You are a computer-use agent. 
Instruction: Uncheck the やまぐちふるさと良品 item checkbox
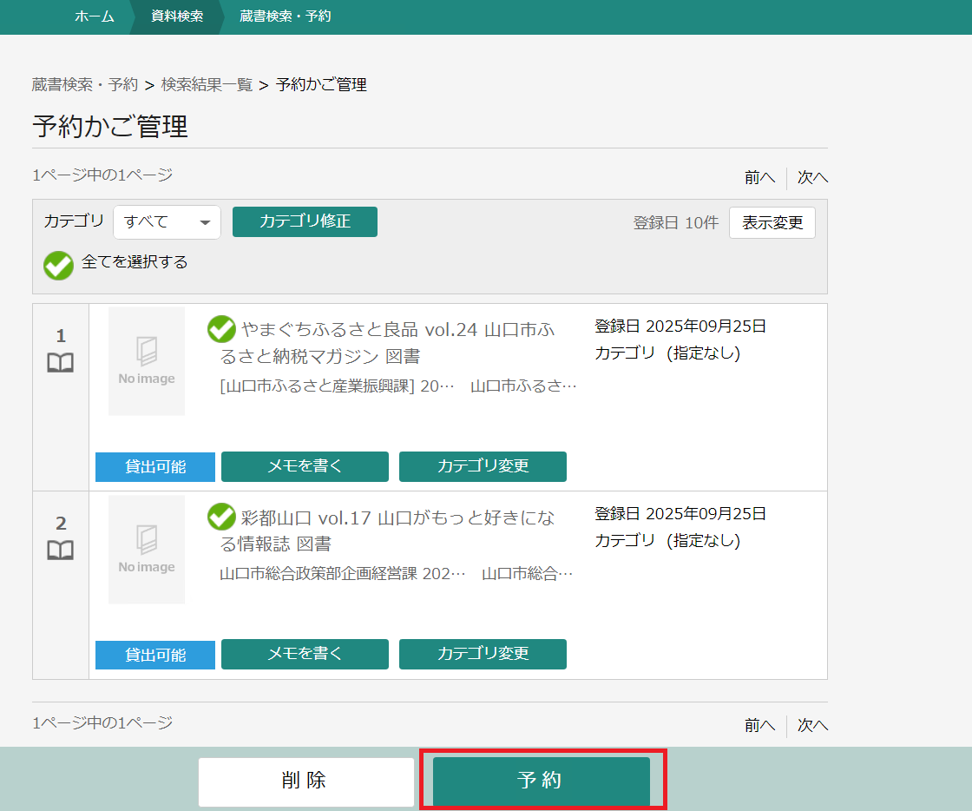[x=222, y=330]
